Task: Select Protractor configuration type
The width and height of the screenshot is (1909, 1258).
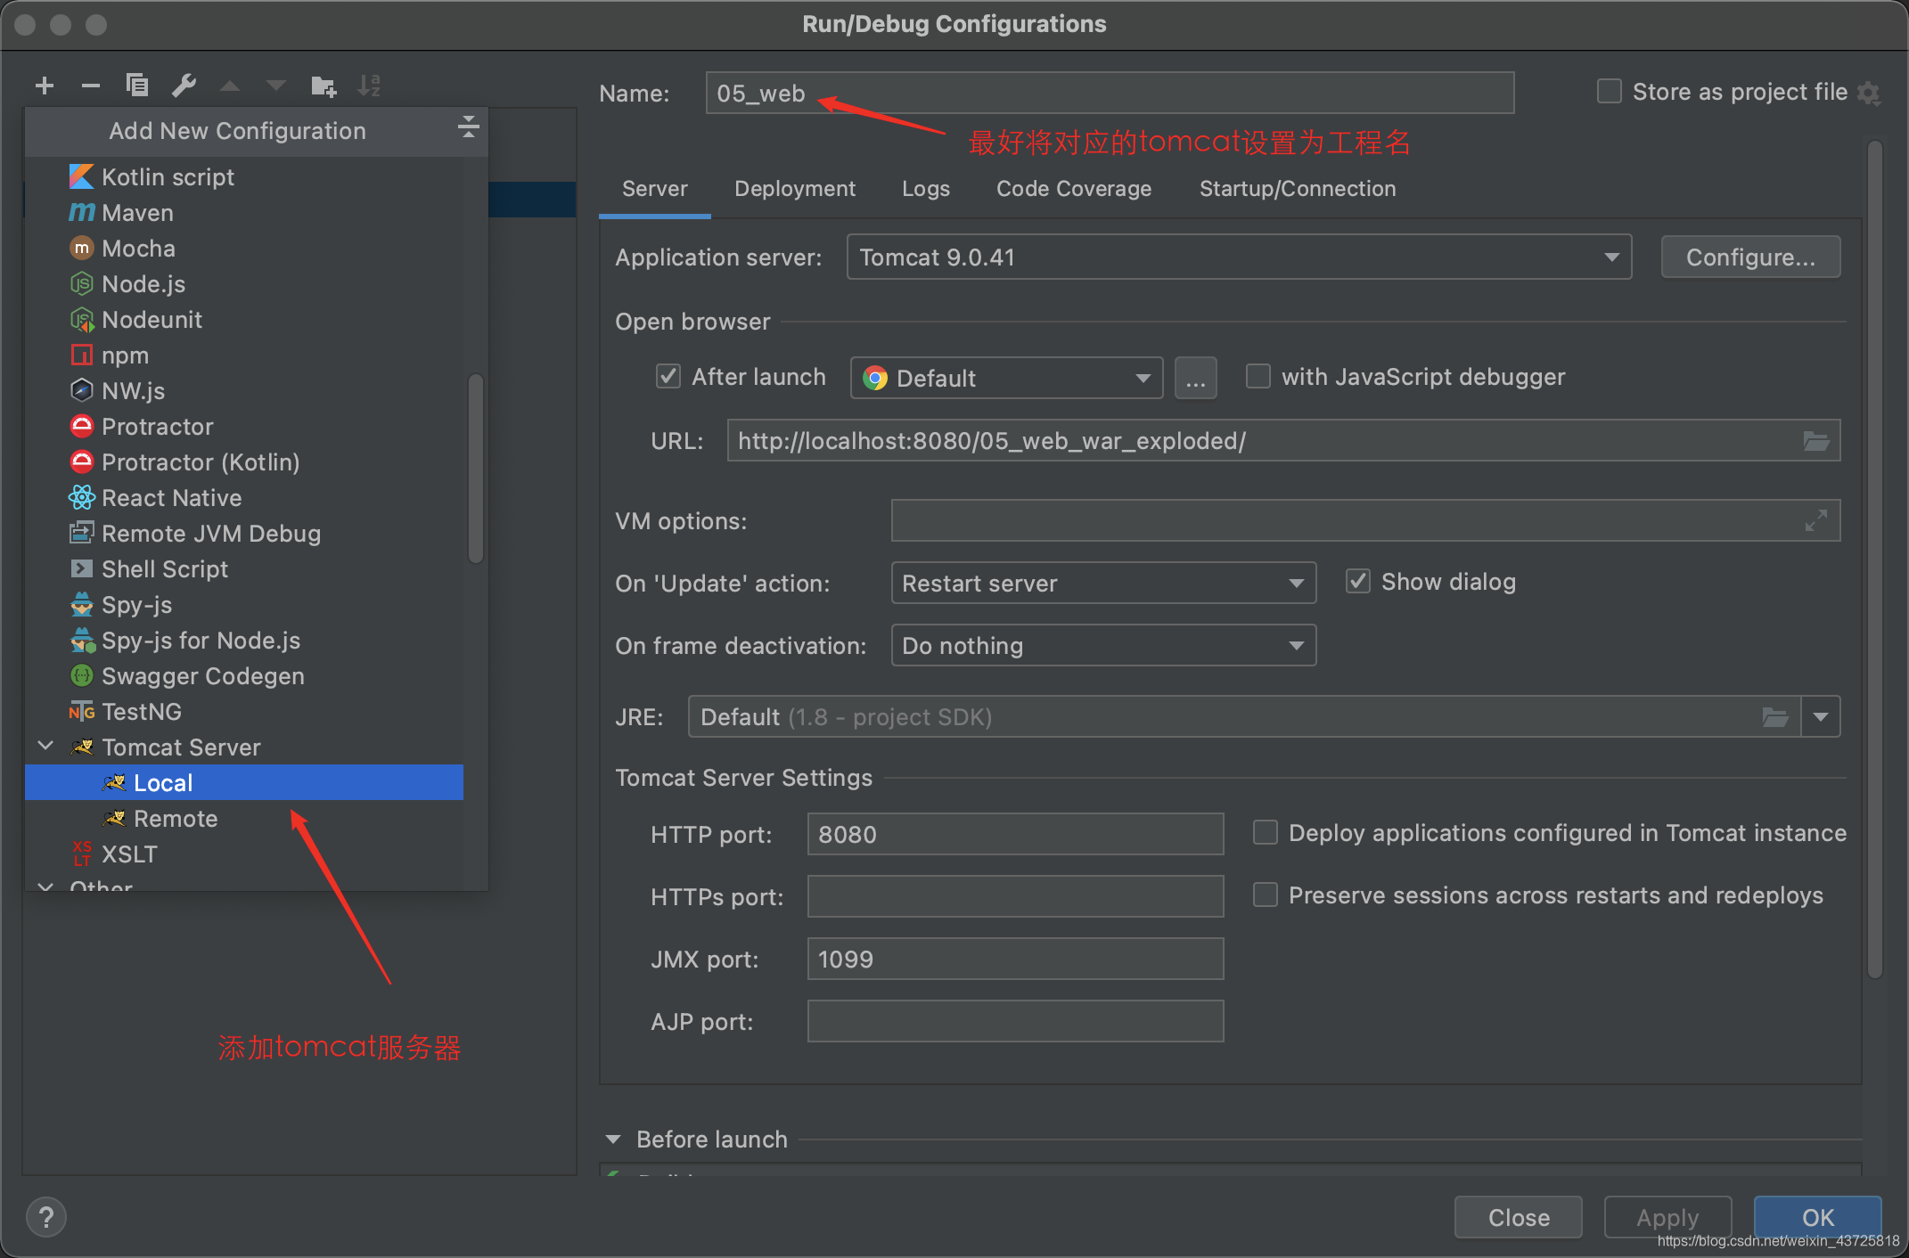Action: (244, 426)
